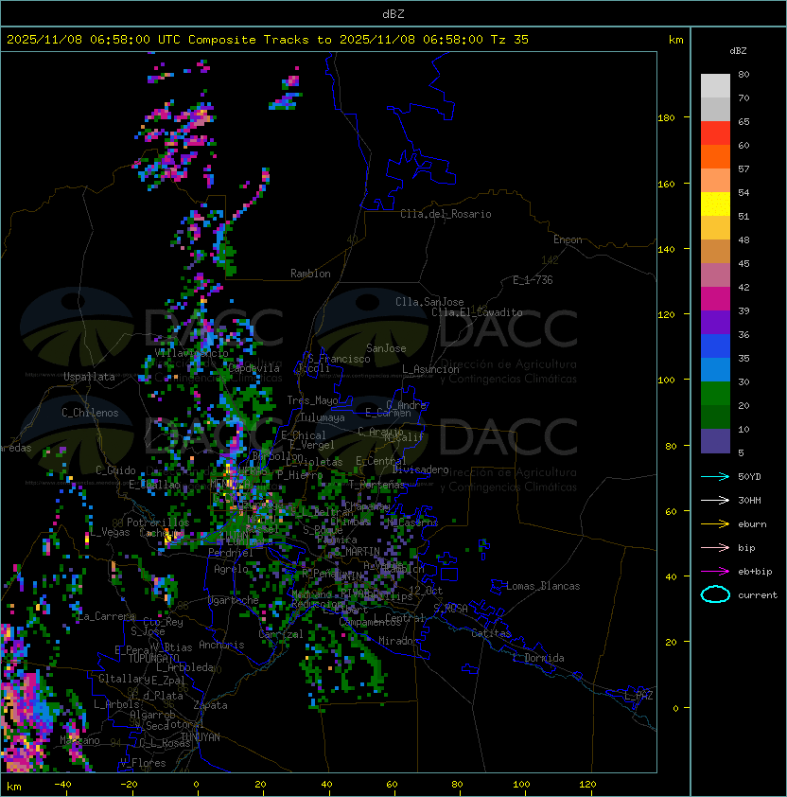Click the 'Catitas' map label
The width and height of the screenshot is (787, 797).
491,633
